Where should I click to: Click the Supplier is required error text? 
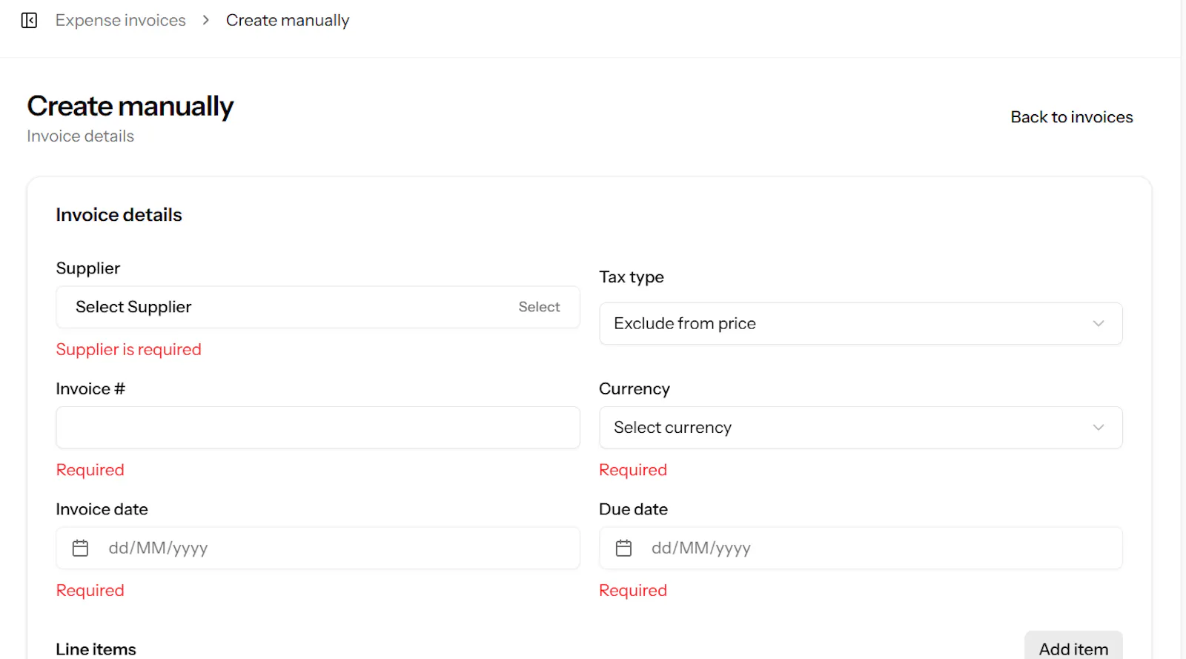129,349
